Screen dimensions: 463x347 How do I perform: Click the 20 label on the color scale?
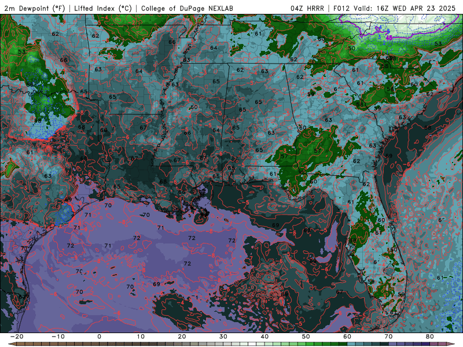(182, 337)
